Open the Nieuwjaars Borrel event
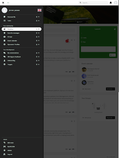Viewport: 119px width, 158px height. pyautogui.click(x=93, y=69)
